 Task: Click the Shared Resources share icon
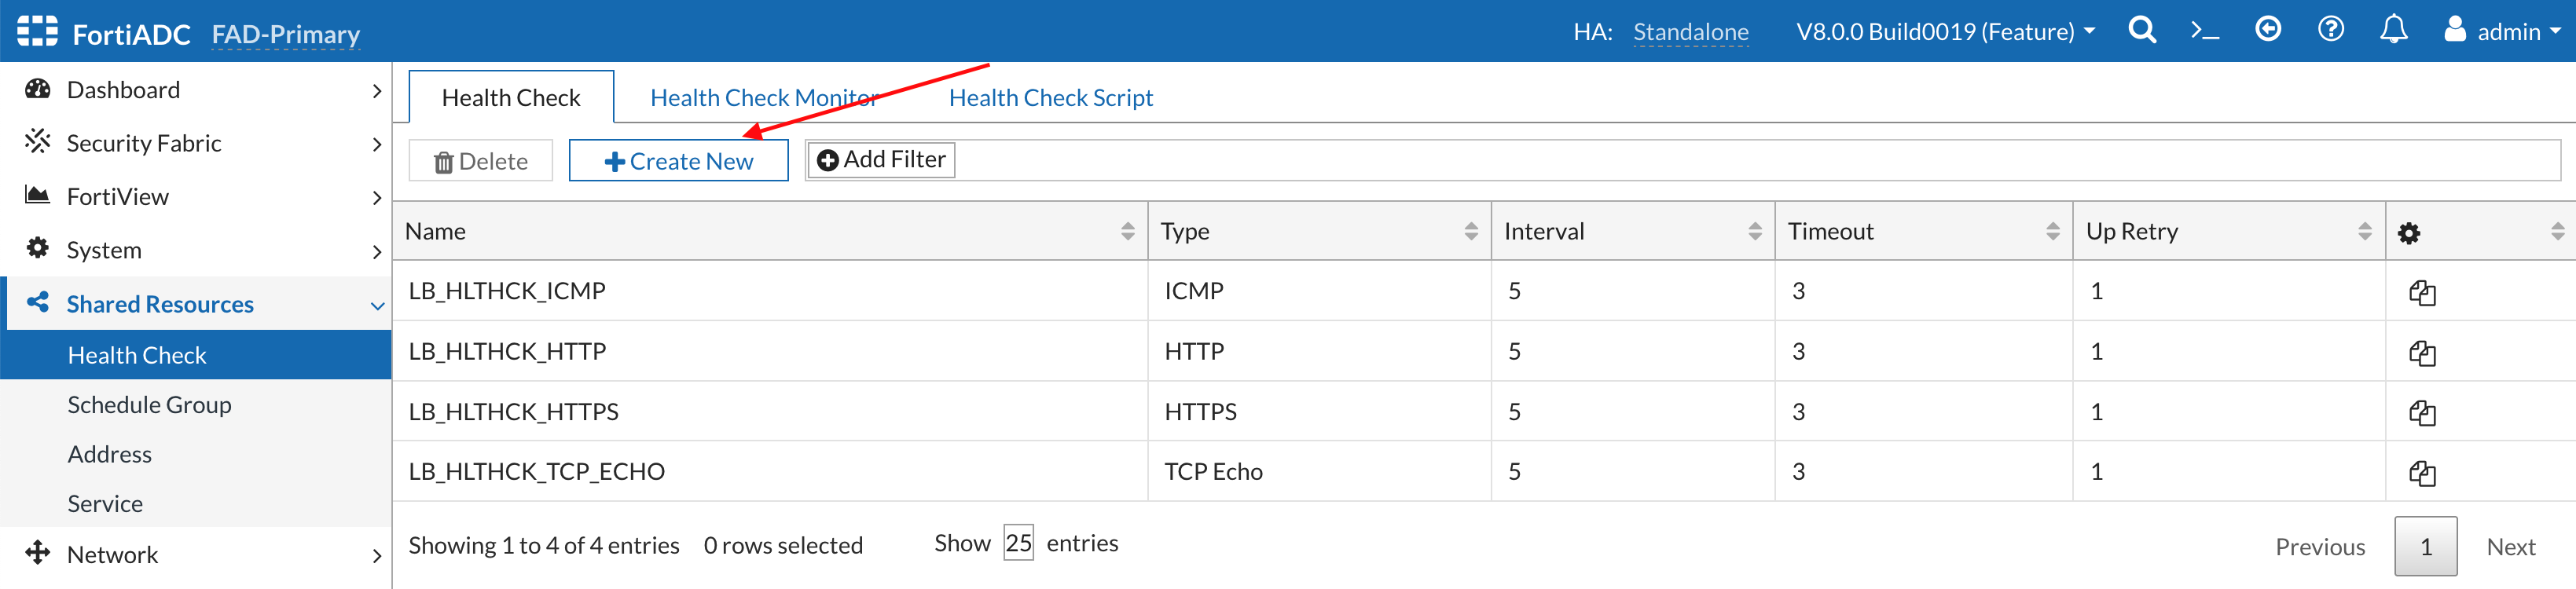[38, 302]
